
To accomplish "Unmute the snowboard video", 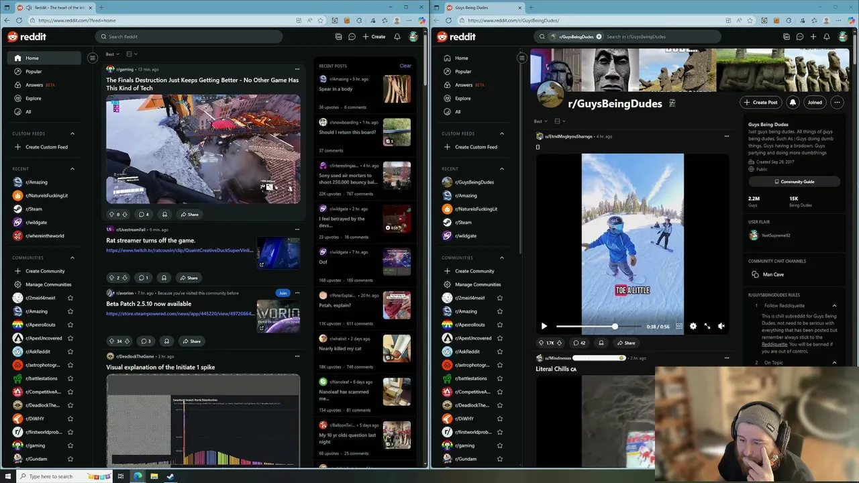I will [x=721, y=326].
